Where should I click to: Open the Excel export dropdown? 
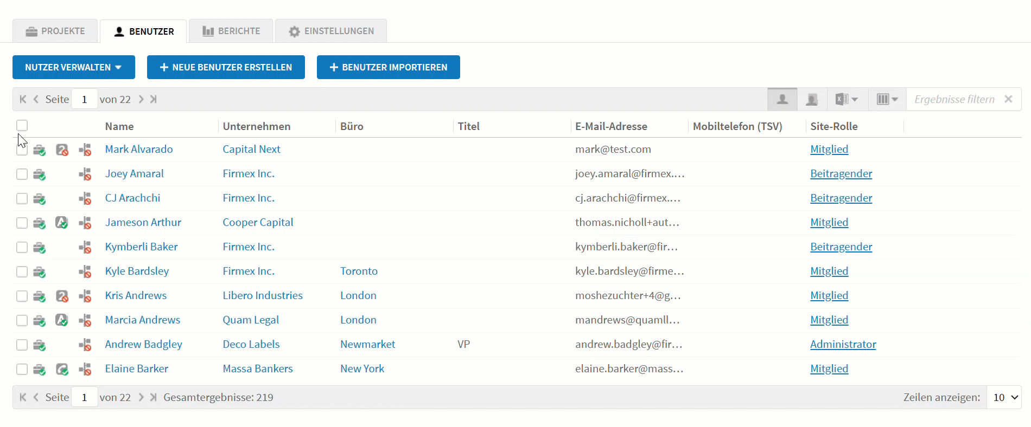(847, 99)
